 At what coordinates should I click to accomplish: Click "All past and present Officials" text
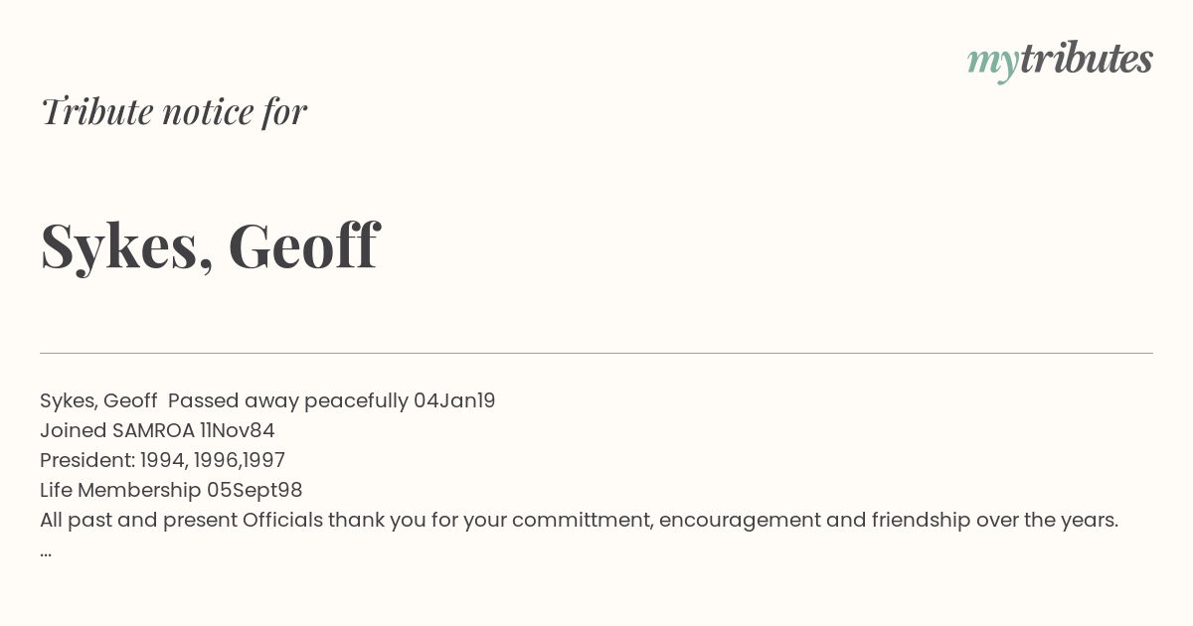coord(181,520)
